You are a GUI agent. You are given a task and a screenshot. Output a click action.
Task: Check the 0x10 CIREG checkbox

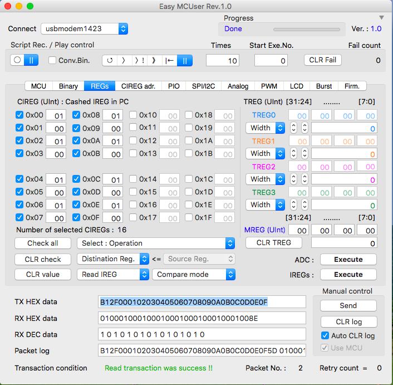[133, 115]
